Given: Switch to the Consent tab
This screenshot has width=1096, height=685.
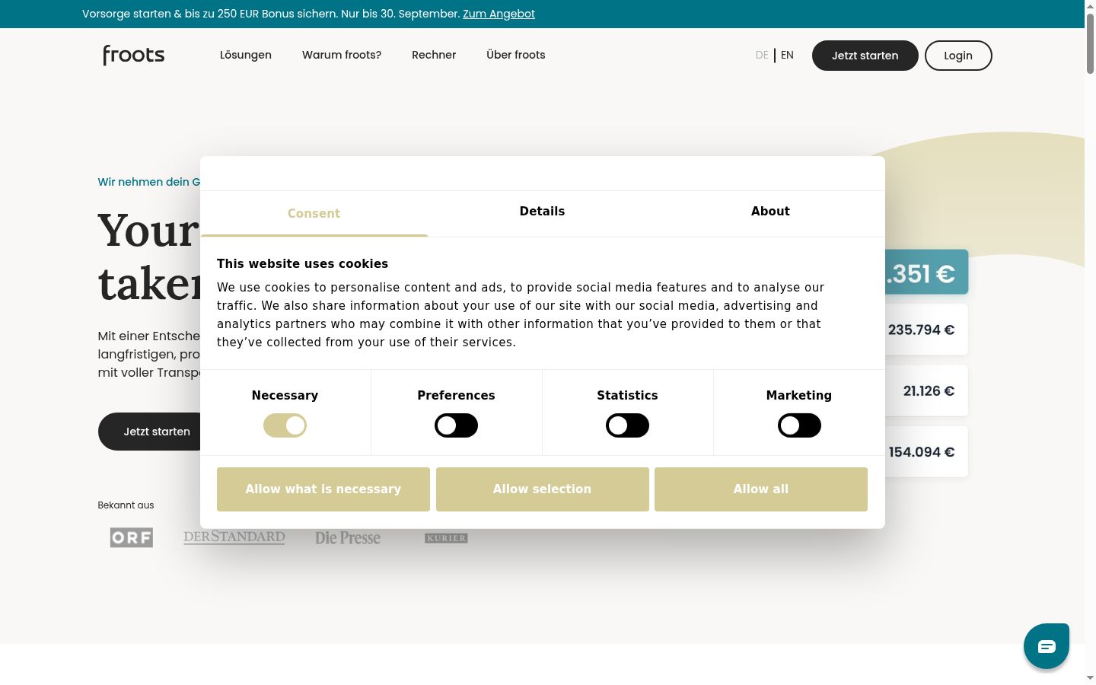Looking at the screenshot, I should (x=314, y=214).
